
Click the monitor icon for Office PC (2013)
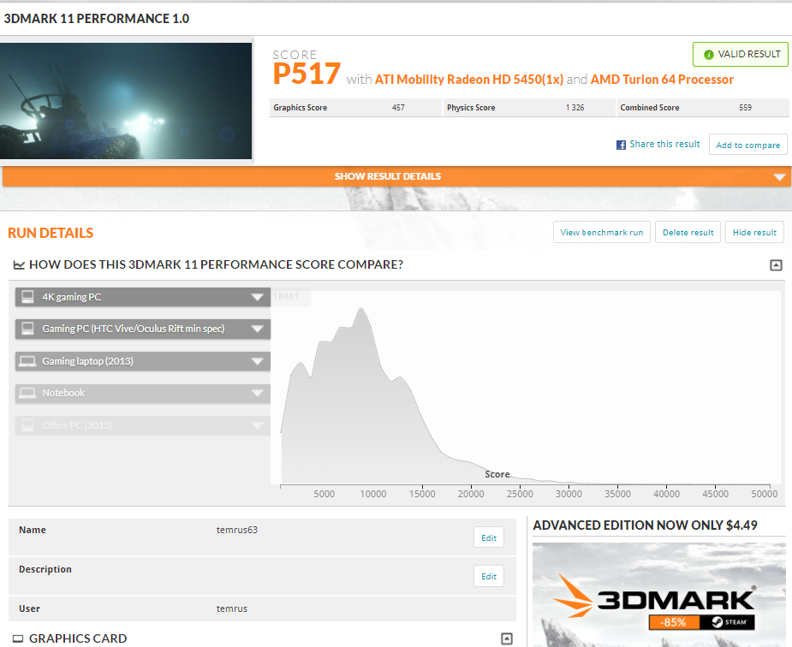(x=27, y=425)
